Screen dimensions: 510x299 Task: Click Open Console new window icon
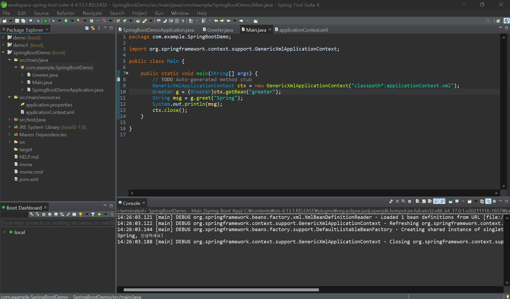[470, 201]
